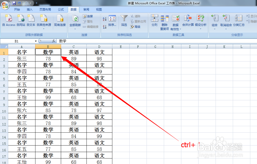The image size is (257, 164).
Task: Click the Select All corner button
Action: point(4,47)
